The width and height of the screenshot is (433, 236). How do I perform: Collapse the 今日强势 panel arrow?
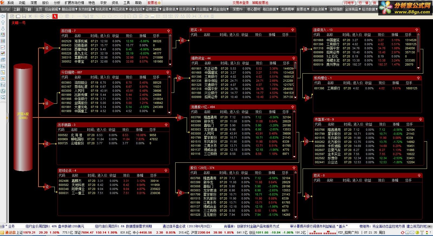coord(168,72)
